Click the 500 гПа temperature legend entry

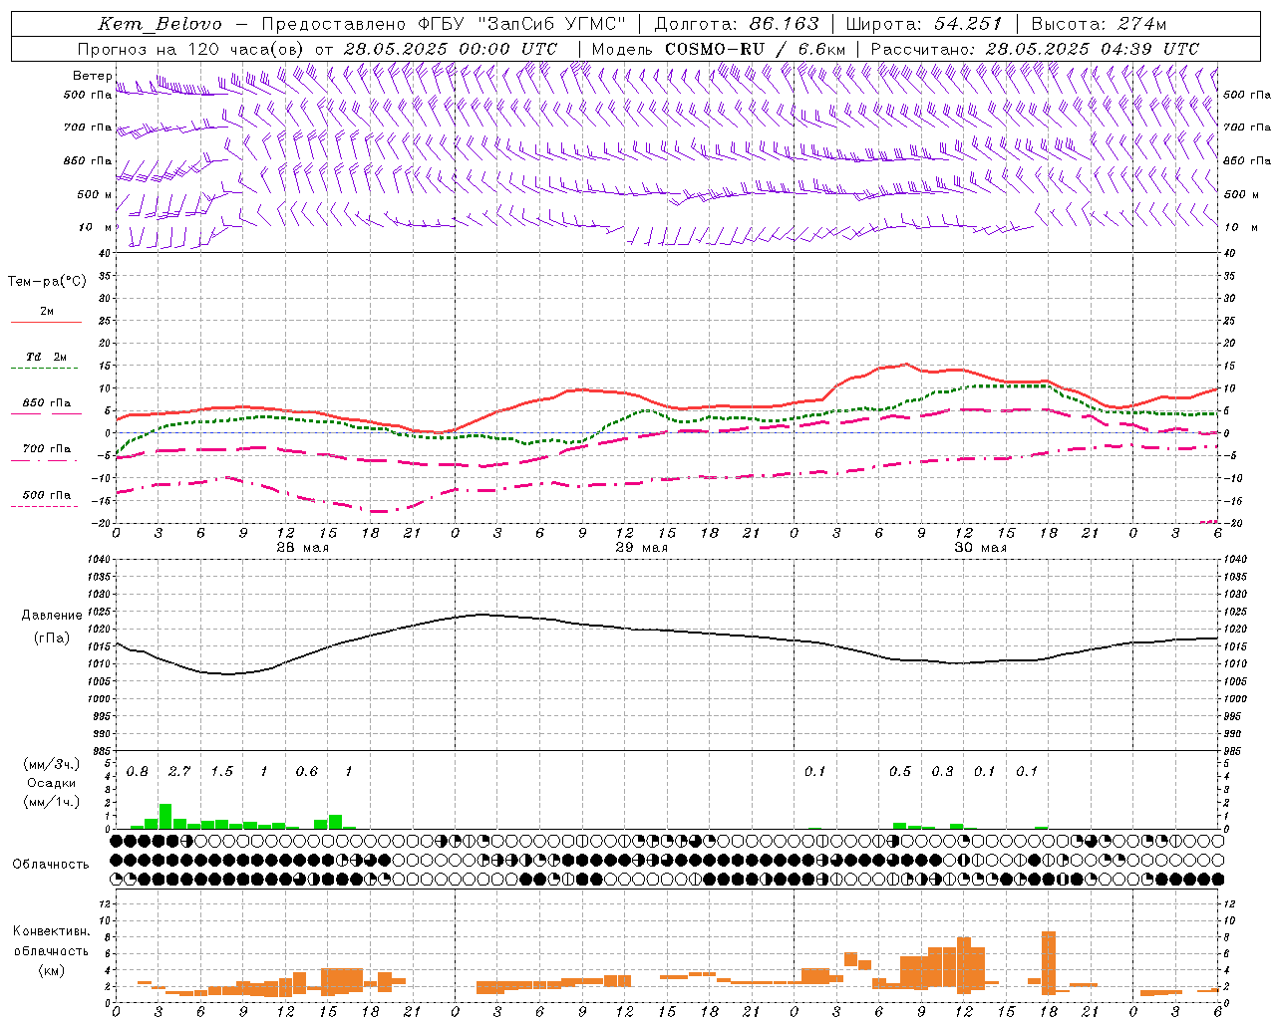(x=47, y=494)
